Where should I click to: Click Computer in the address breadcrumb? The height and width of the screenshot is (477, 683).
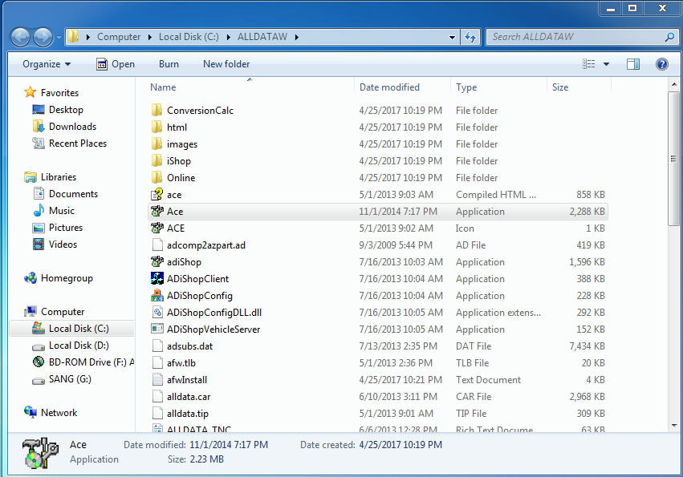(119, 37)
